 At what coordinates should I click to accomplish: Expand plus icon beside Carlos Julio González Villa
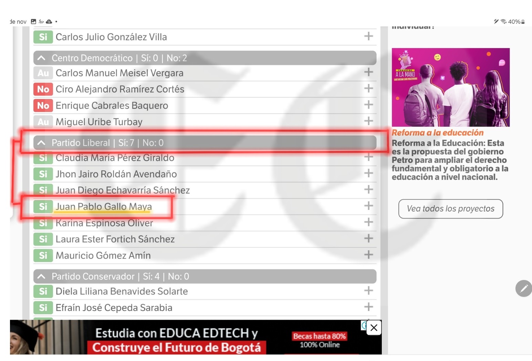(x=368, y=36)
